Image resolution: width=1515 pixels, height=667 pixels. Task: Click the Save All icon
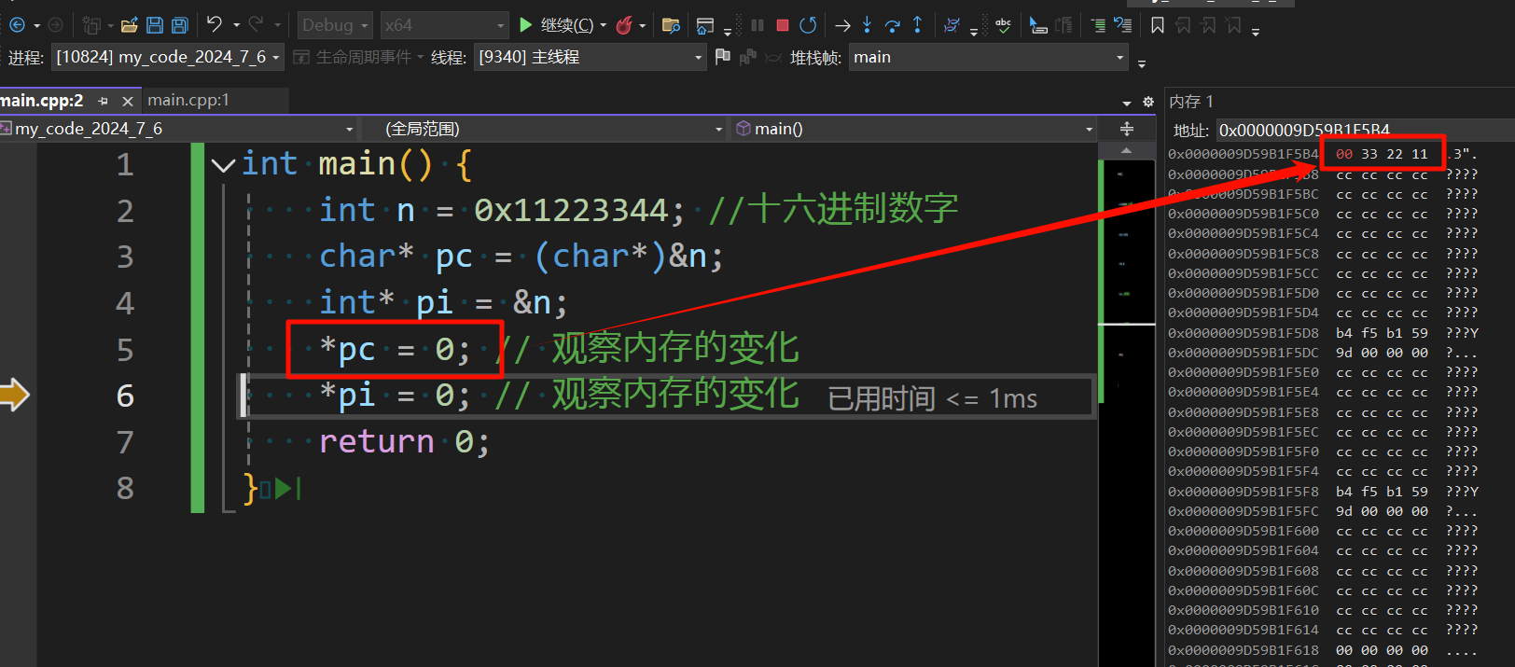[180, 25]
